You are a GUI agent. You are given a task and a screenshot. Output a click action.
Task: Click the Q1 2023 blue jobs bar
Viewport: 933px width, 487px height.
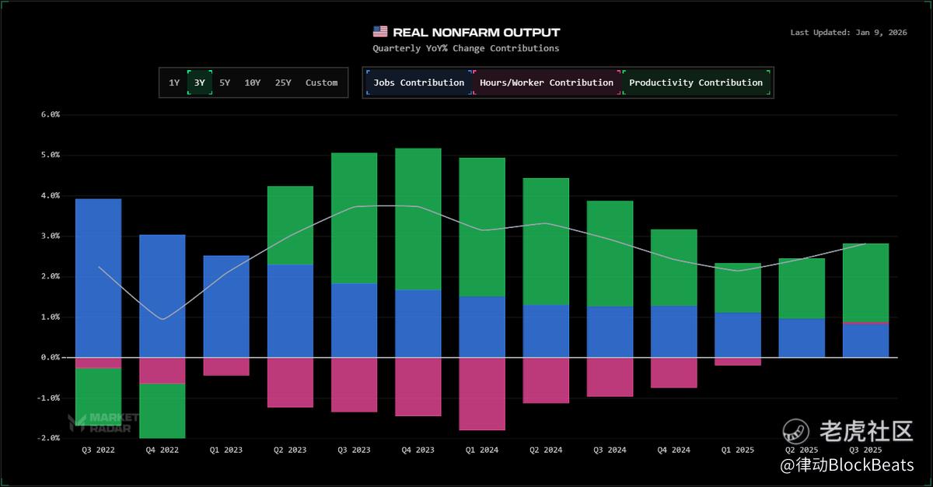tap(226, 307)
